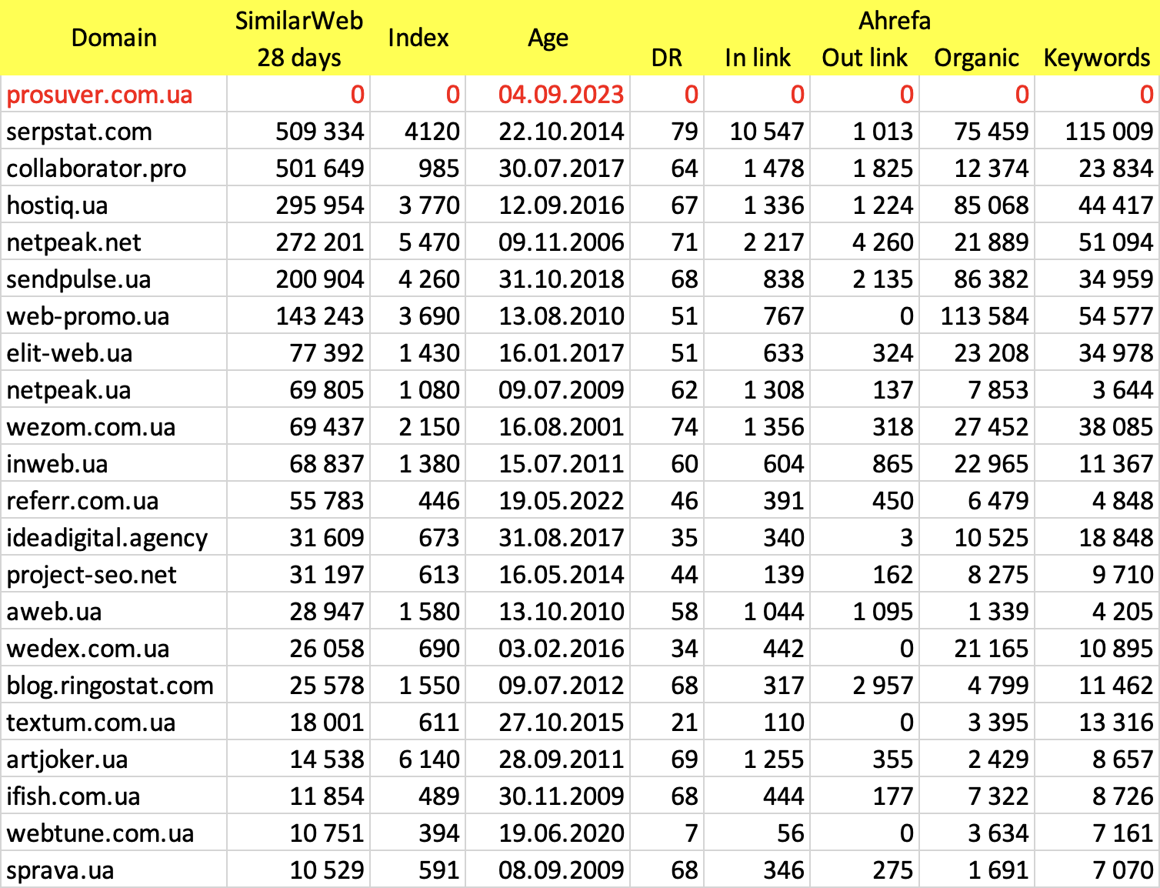This screenshot has width=1160, height=888.
Task: Select the red date 04.09.2023 cell
Action: (x=561, y=95)
